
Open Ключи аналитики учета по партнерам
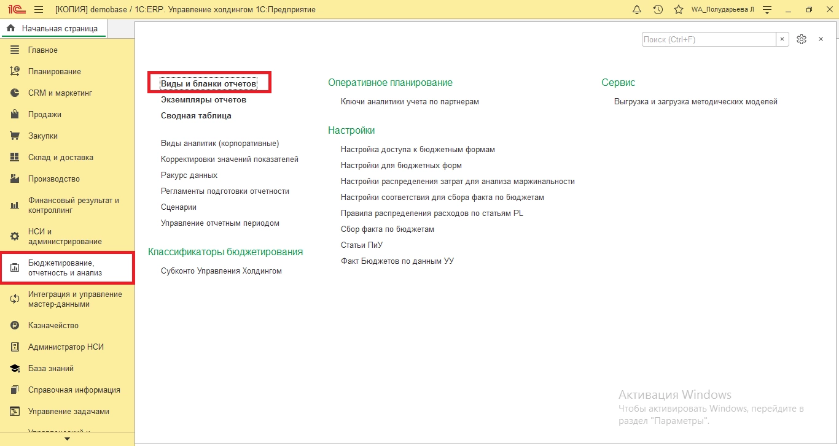point(410,101)
